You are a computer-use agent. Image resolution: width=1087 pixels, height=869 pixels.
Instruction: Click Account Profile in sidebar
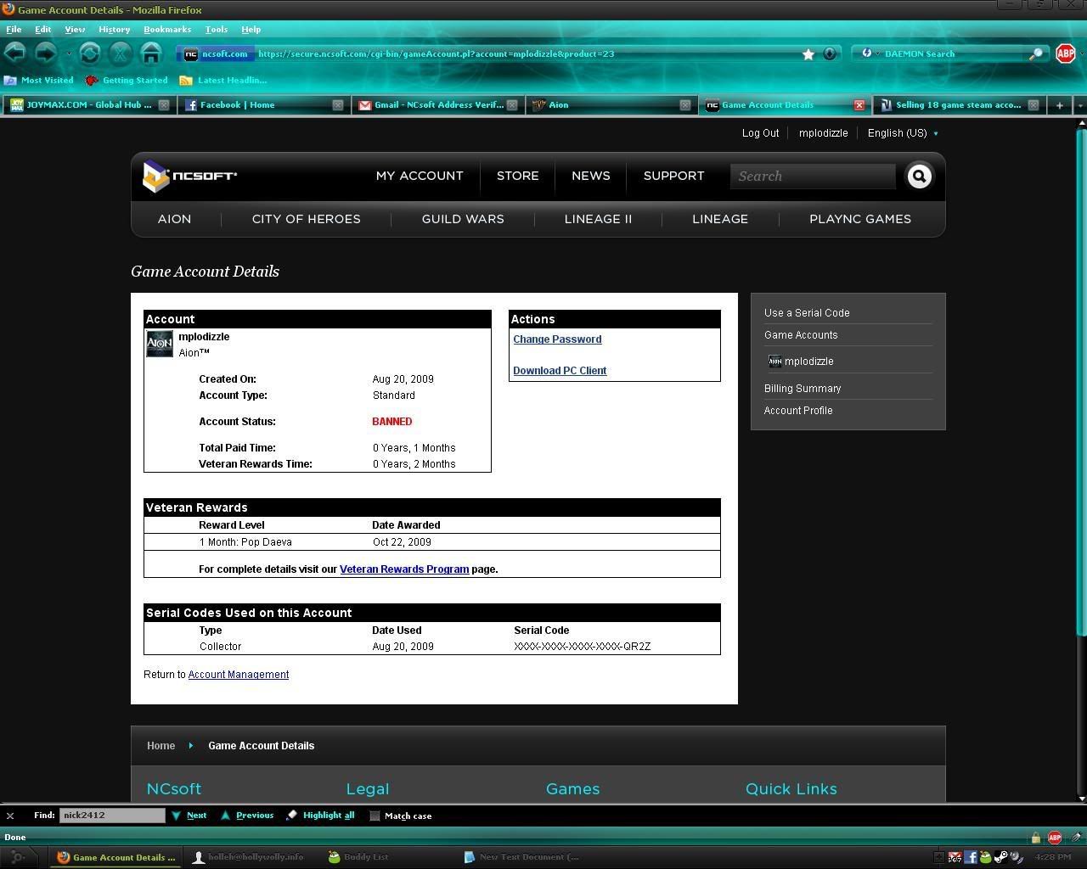pyautogui.click(x=798, y=411)
